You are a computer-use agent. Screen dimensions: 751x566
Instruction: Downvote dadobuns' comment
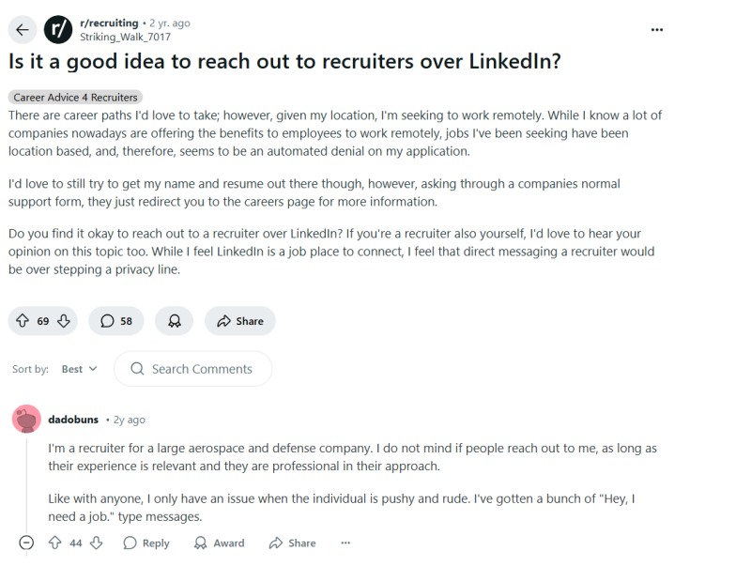point(96,543)
